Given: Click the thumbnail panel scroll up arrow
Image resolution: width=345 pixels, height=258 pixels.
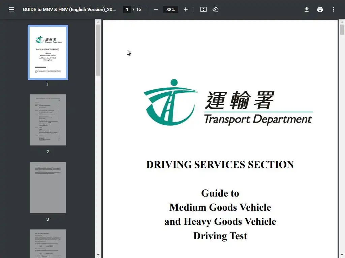Looking at the screenshot, I should click(98, 22).
